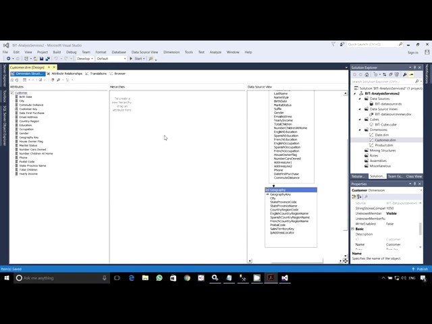Collapse the Data Sources folder node
Image resolution: width=432 pixels, height=324 pixels.
click(x=360, y=99)
